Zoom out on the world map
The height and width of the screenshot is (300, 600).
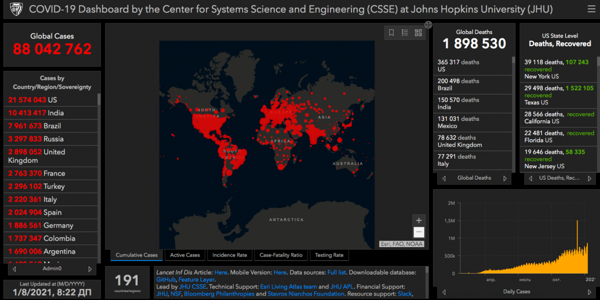pyautogui.click(x=419, y=232)
